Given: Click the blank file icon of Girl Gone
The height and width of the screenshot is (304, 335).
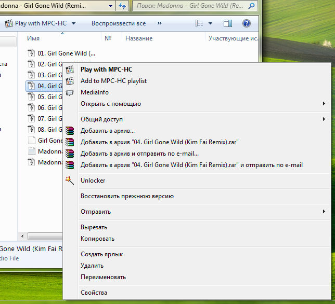Looking at the screenshot, I should (32, 140).
